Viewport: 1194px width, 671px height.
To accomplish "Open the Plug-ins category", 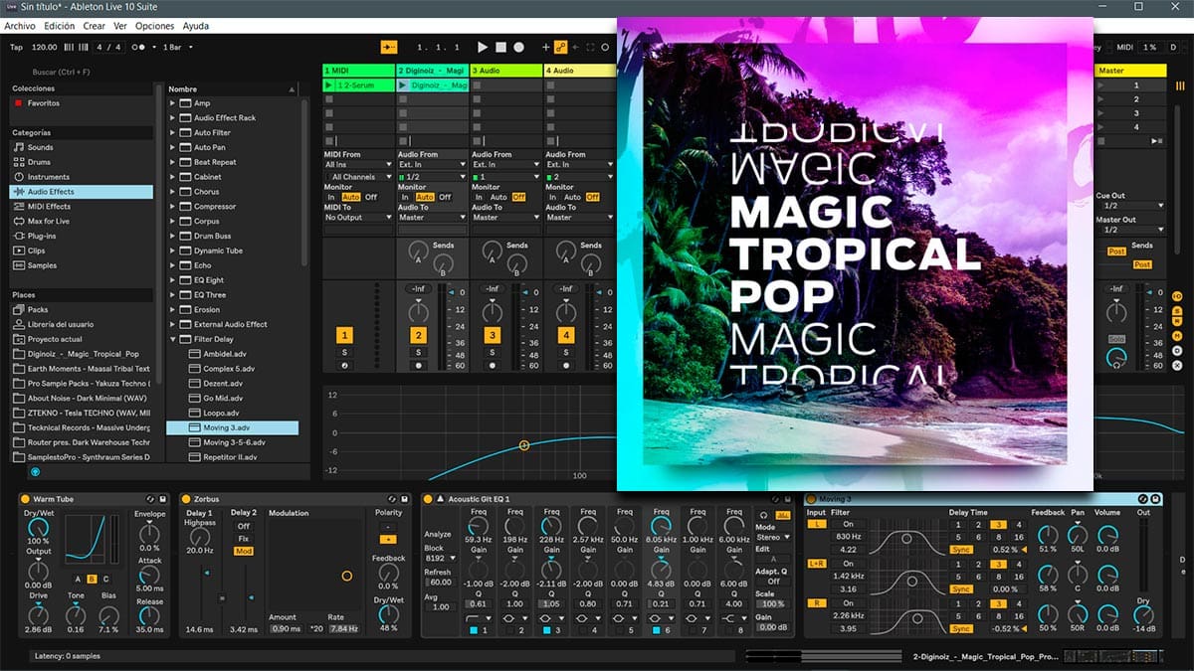I will tap(82, 236).
